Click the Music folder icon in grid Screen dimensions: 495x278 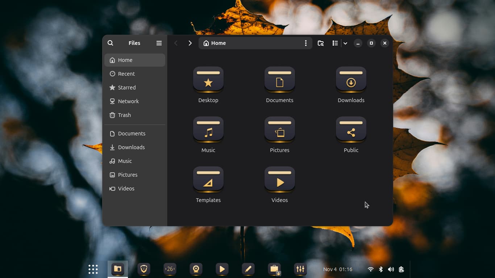(208, 130)
